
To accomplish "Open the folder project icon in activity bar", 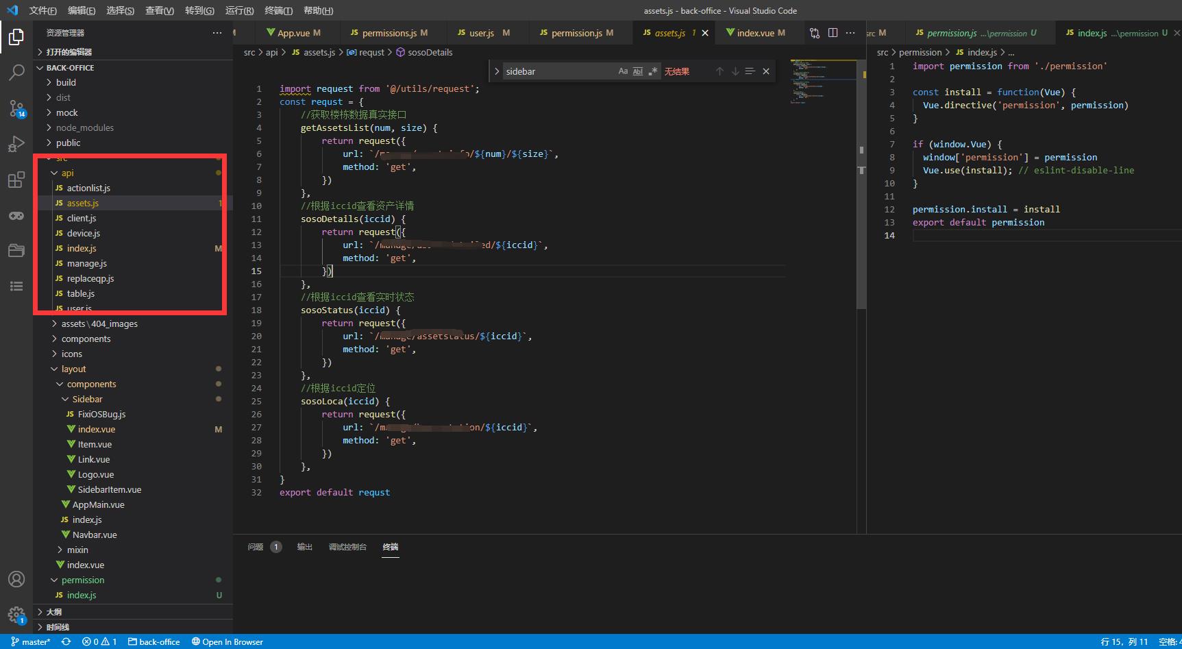I will coord(16,251).
